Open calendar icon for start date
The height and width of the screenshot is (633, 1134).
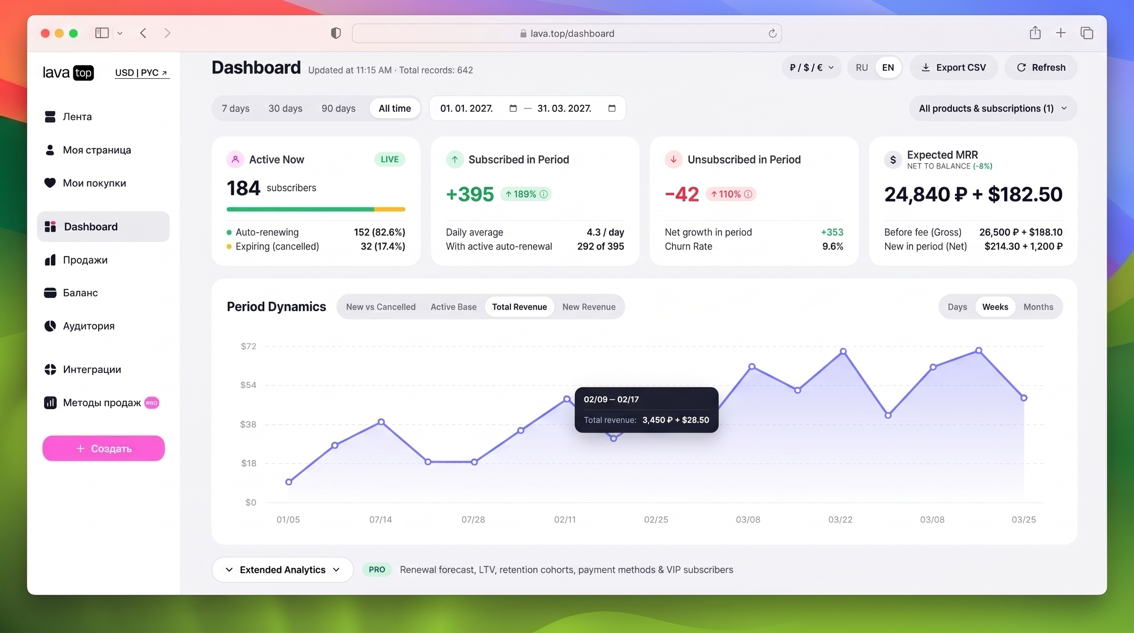513,108
